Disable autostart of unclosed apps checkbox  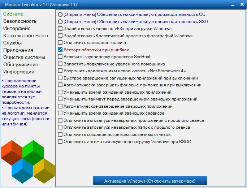point(60,120)
